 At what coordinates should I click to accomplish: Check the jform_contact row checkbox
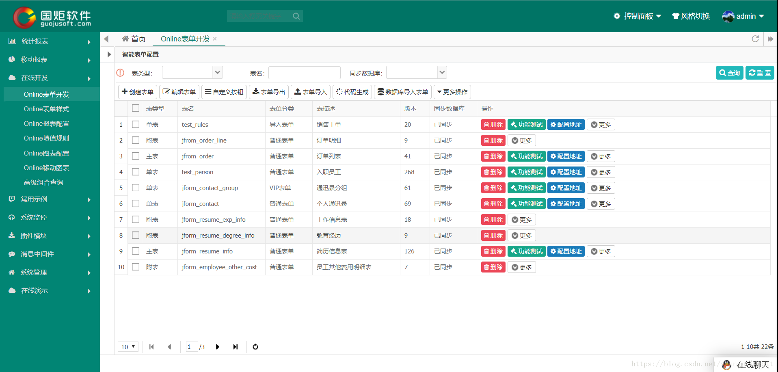click(136, 203)
